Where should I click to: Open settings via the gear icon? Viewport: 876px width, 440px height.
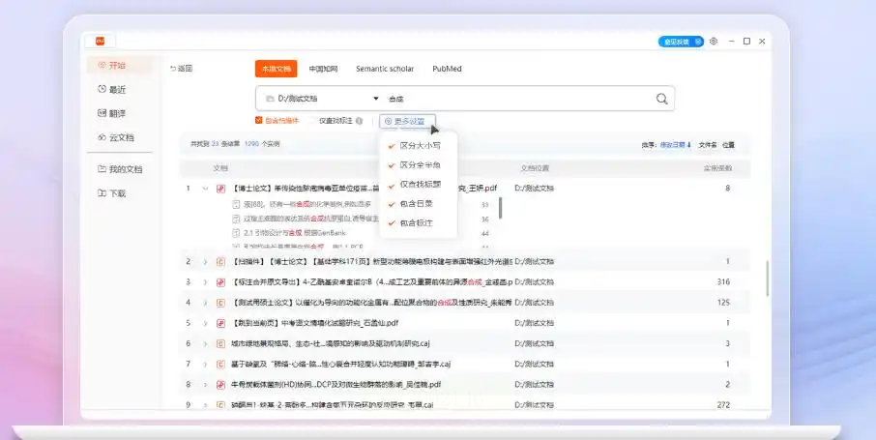[714, 42]
